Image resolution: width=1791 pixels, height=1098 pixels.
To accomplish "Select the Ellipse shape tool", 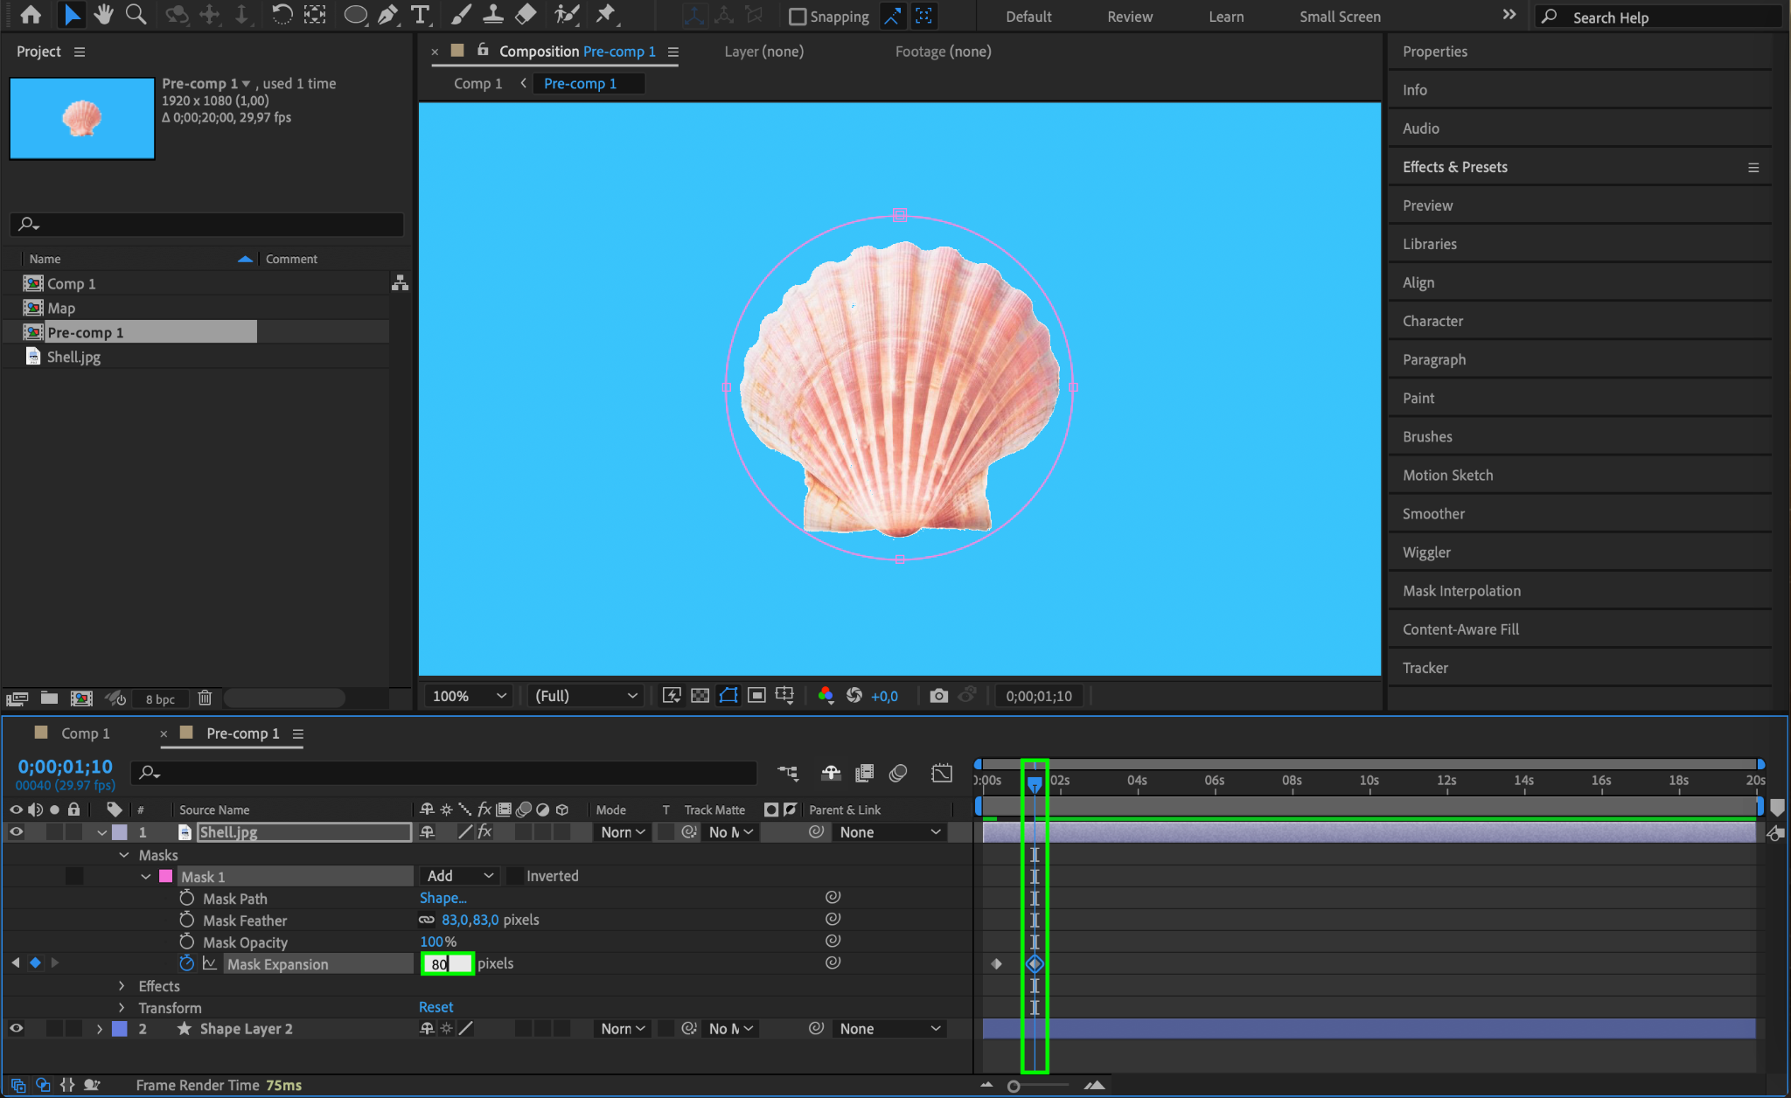I will (355, 15).
